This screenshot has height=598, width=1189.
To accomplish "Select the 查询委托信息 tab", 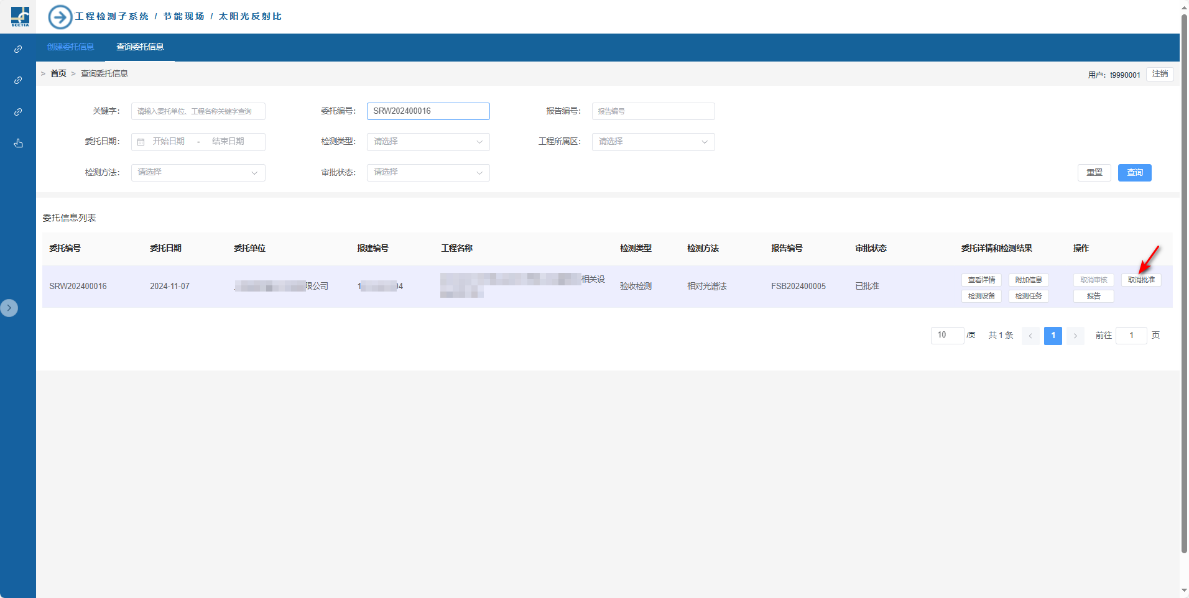I will (x=140, y=47).
